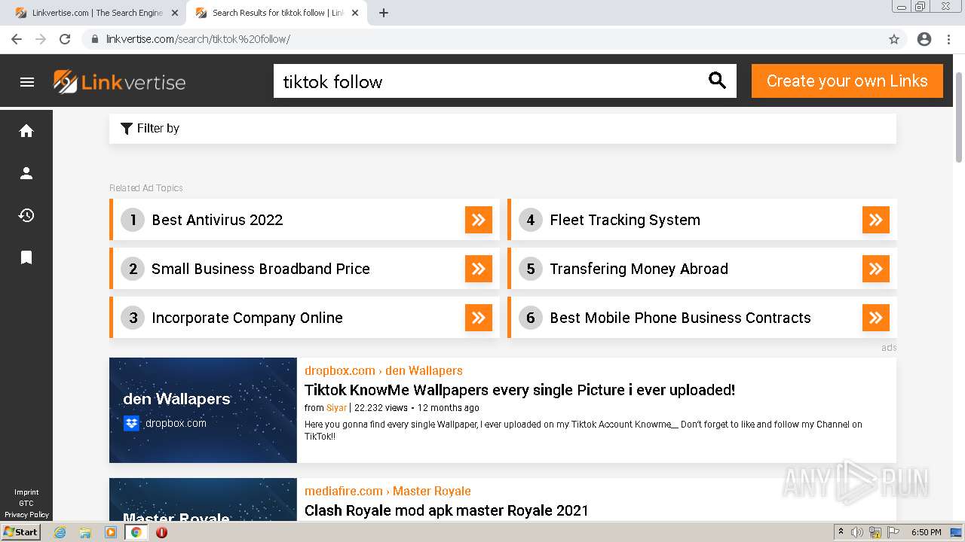Viewport: 965px width, 542px height.
Task: Open the Windows Start button
Action: tap(21, 532)
